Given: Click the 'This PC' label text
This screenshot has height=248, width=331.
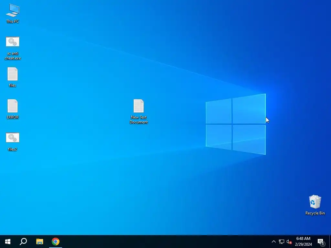Looking at the screenshot, I should click(x=13, y=21).
